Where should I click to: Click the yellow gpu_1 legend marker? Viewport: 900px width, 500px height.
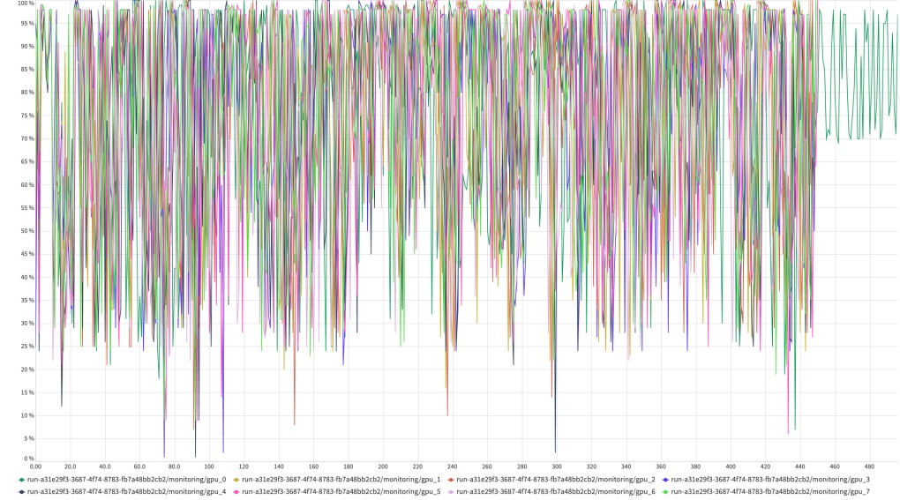point(236,480)
